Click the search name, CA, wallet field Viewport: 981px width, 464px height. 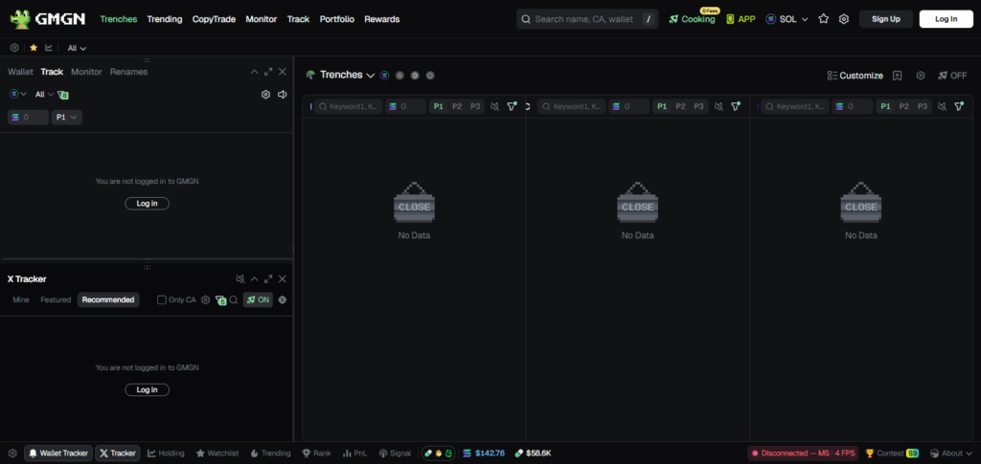coord(584,19)
